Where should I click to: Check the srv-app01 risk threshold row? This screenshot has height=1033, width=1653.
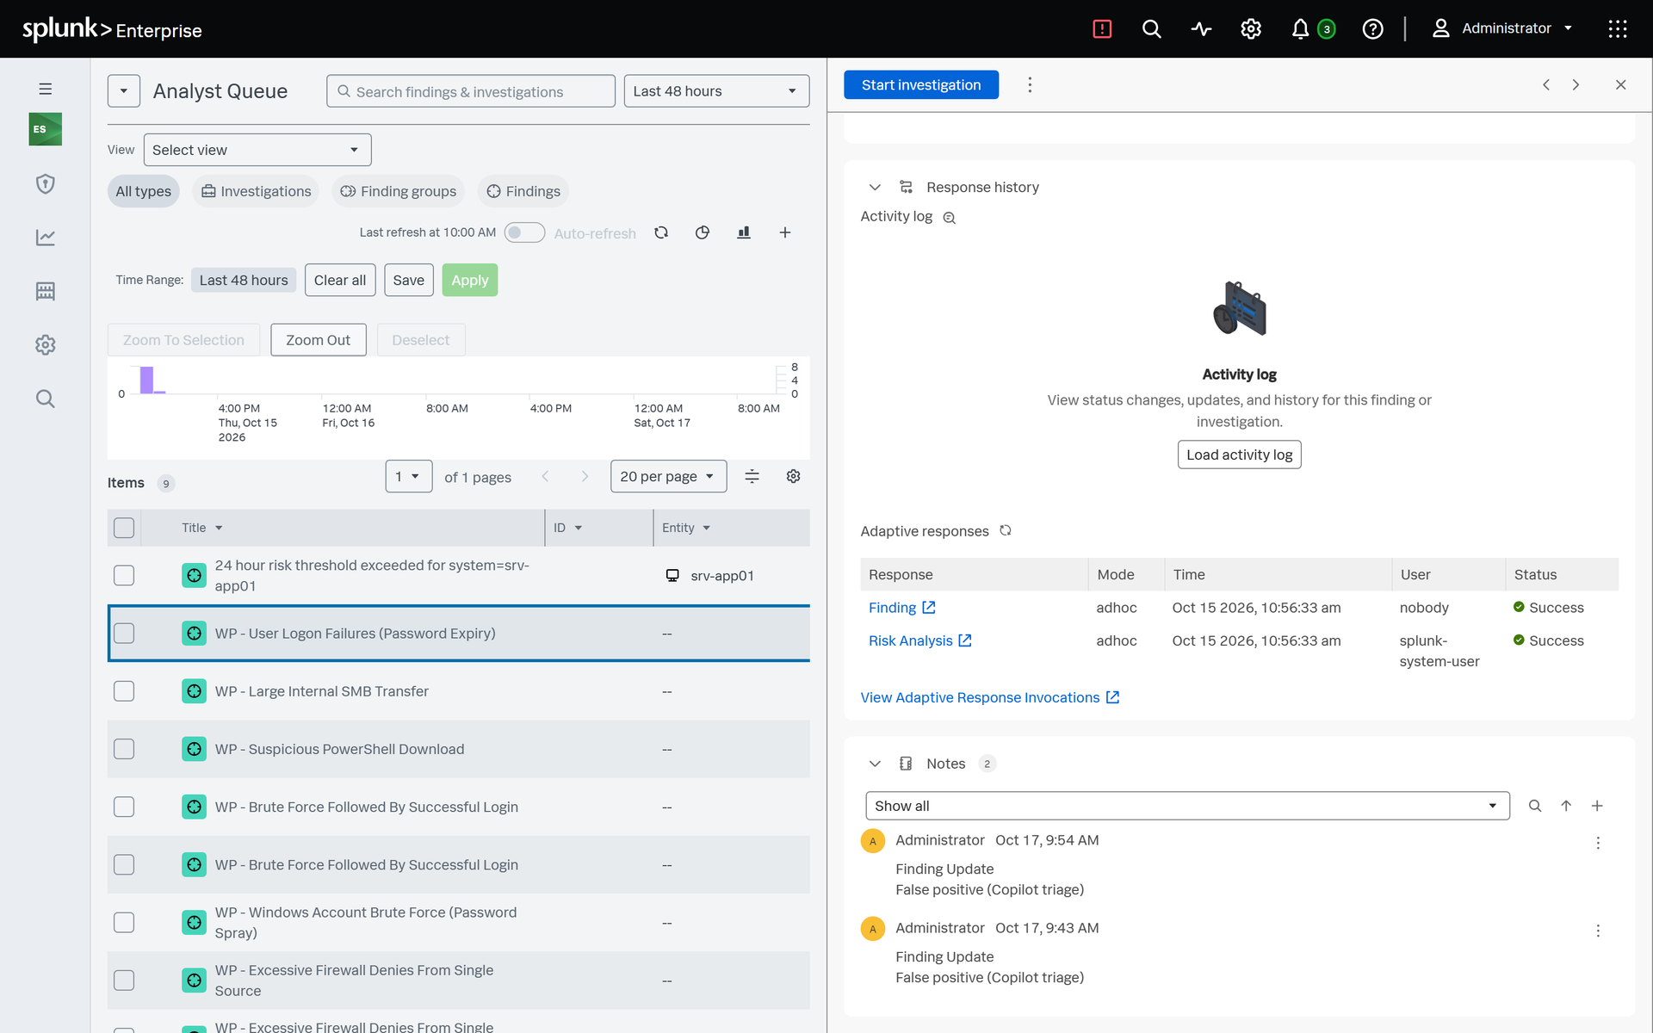click(x=124, y=575)
